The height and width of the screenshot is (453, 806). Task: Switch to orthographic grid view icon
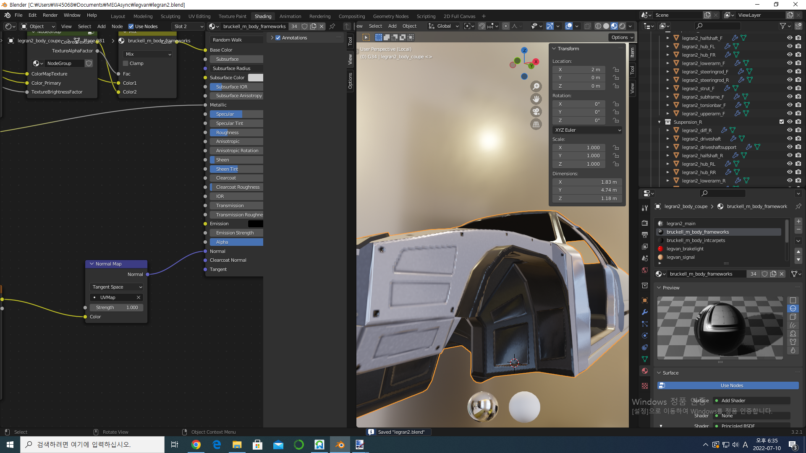(536, 124)
